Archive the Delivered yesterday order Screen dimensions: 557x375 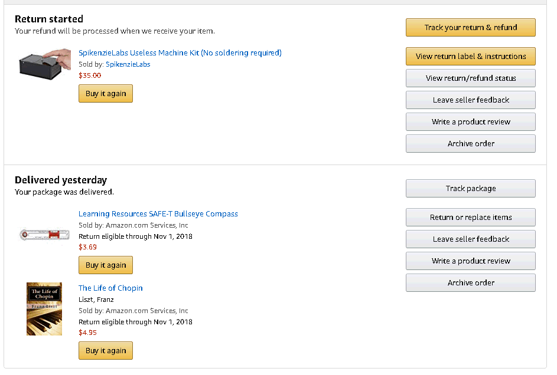(470, 282)
